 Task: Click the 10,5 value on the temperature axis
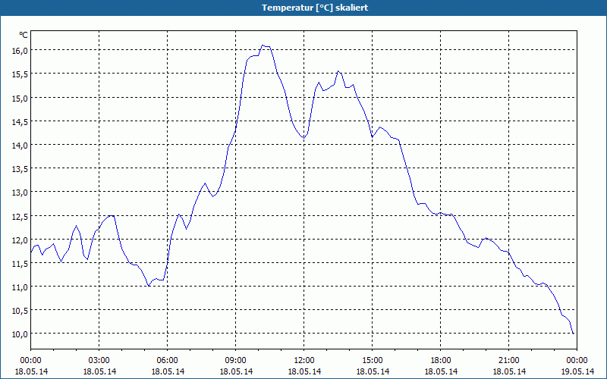click(20, 311)
